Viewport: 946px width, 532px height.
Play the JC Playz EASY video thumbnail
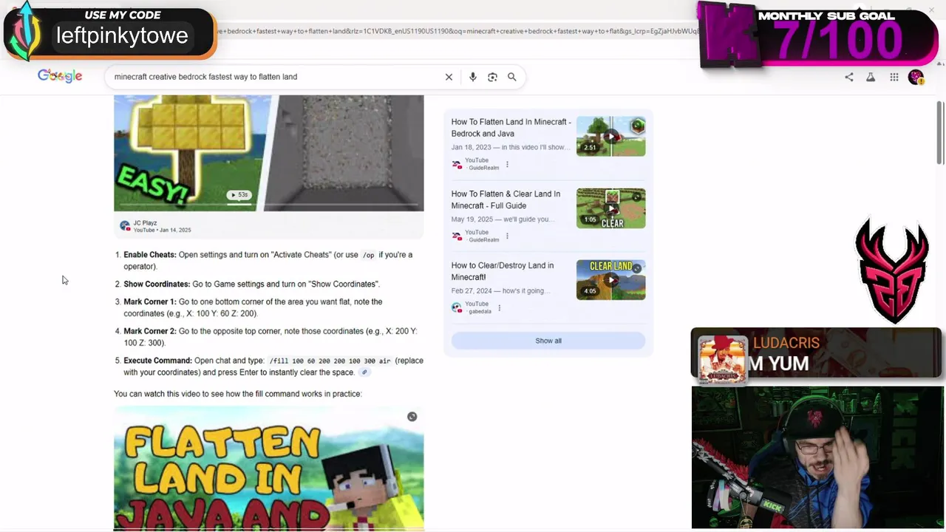(268, 153)
